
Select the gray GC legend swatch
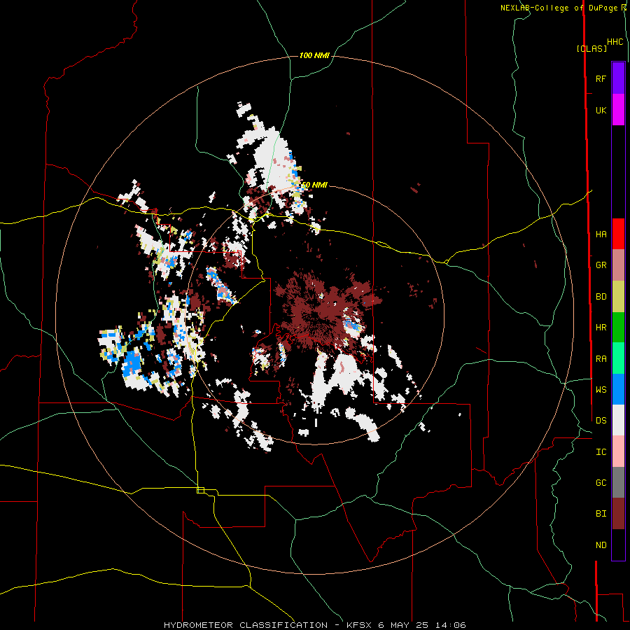pyautogui.click(x=618, y=482)
